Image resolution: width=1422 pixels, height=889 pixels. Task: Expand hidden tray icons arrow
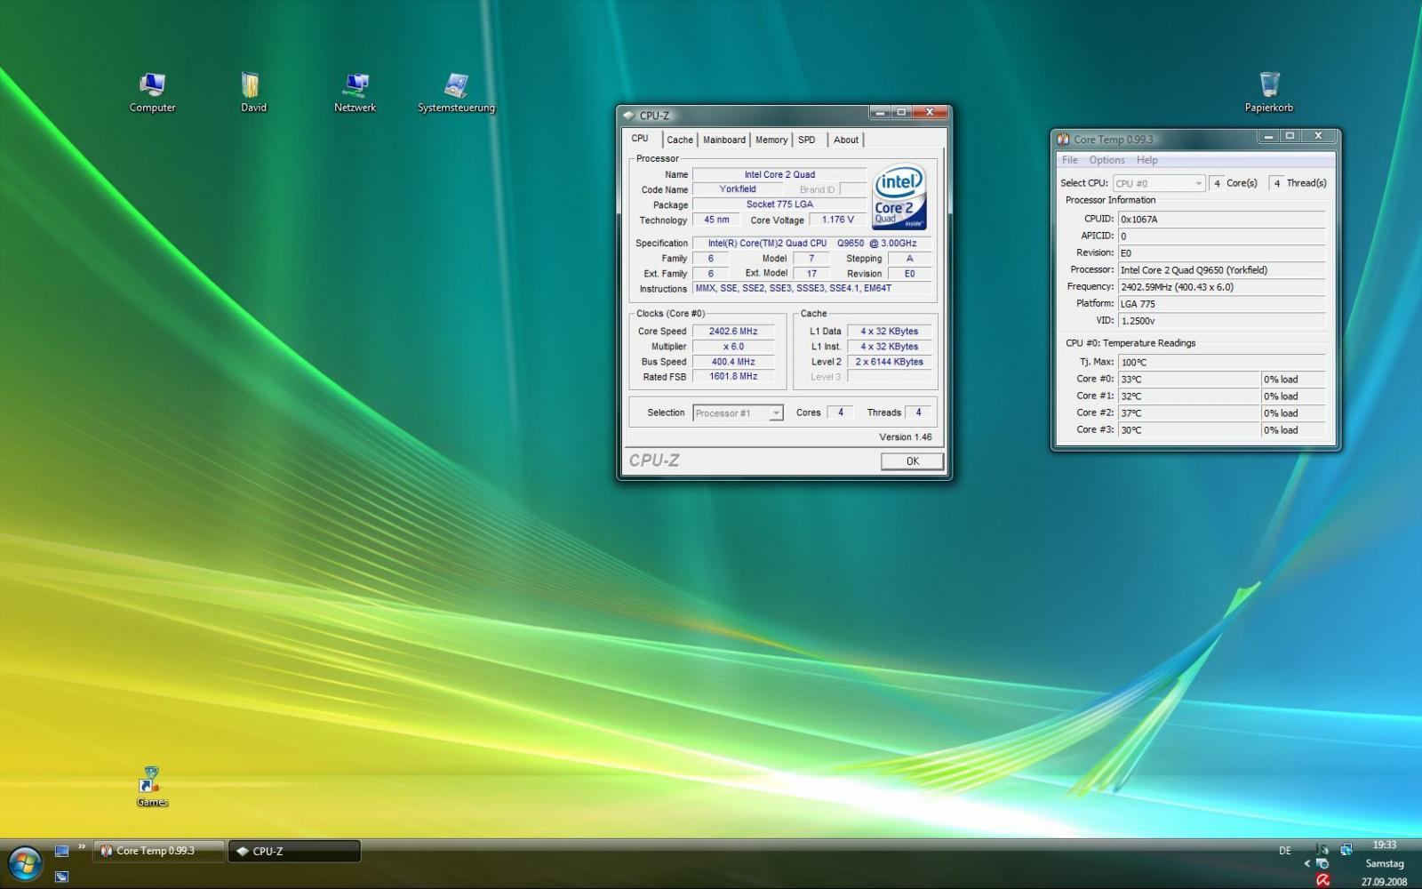(1306, 863)
